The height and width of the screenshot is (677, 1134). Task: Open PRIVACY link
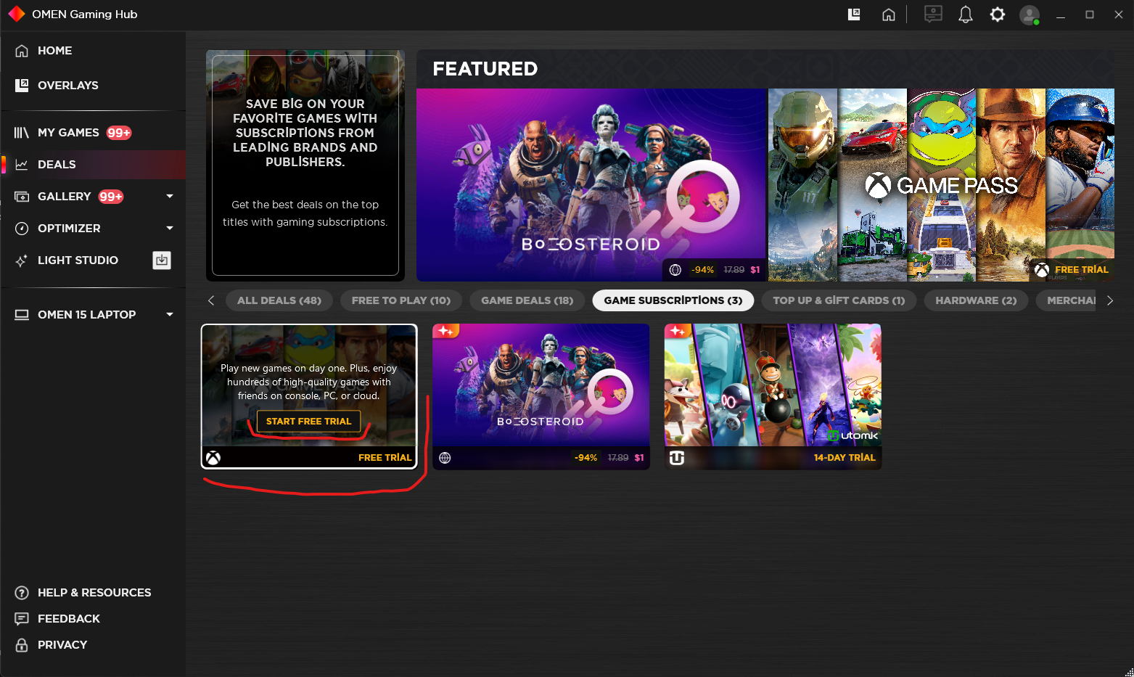(62, 645)
